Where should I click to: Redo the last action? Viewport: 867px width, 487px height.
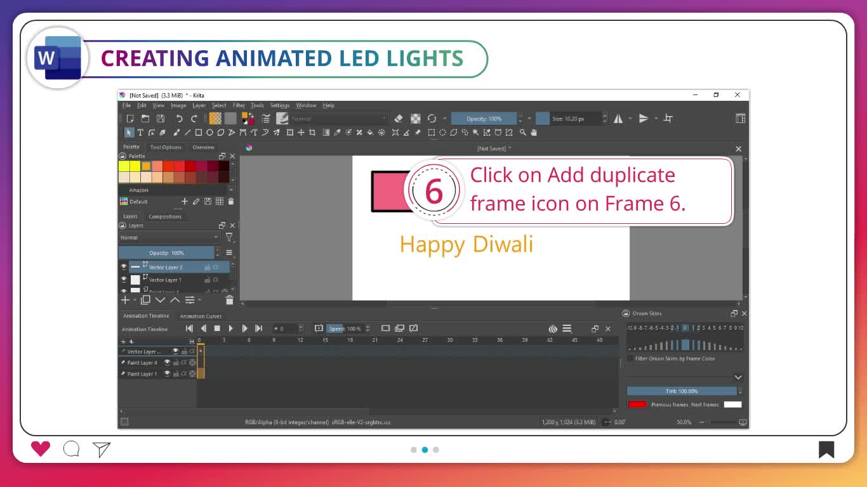point(194,119)
